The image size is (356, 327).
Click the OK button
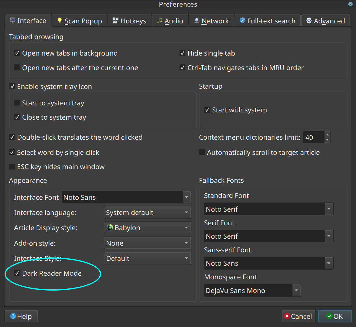pos(335,316)
